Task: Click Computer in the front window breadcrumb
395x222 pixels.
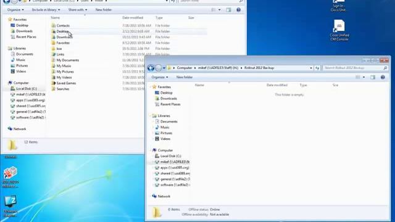Action: pos(185,68)
